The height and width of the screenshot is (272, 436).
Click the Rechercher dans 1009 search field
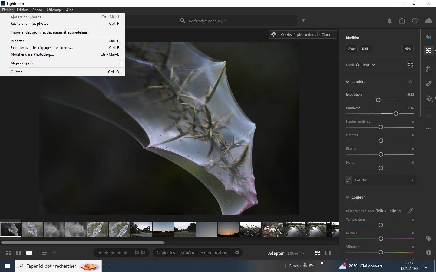[211, 21]
